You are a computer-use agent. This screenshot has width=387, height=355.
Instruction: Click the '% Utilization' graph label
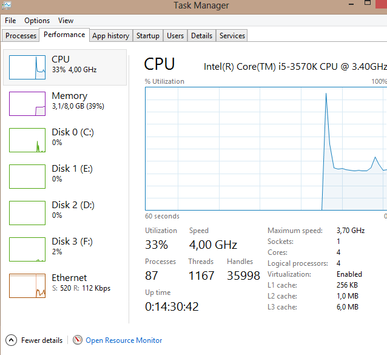point(164,81)
